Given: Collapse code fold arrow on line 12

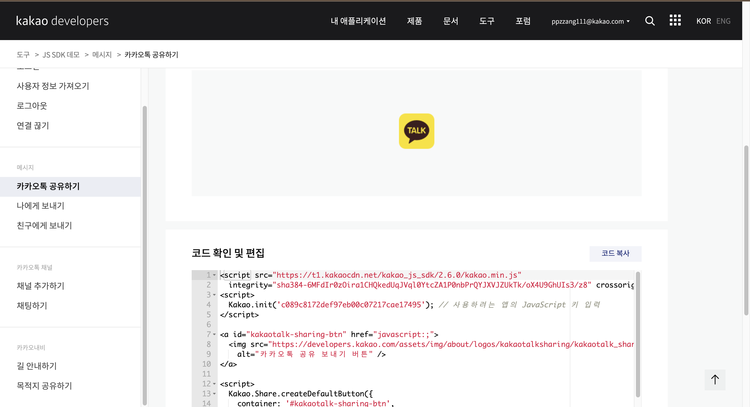Looking at the screenshot, I should pyautogui.click(x=214, y=384).
